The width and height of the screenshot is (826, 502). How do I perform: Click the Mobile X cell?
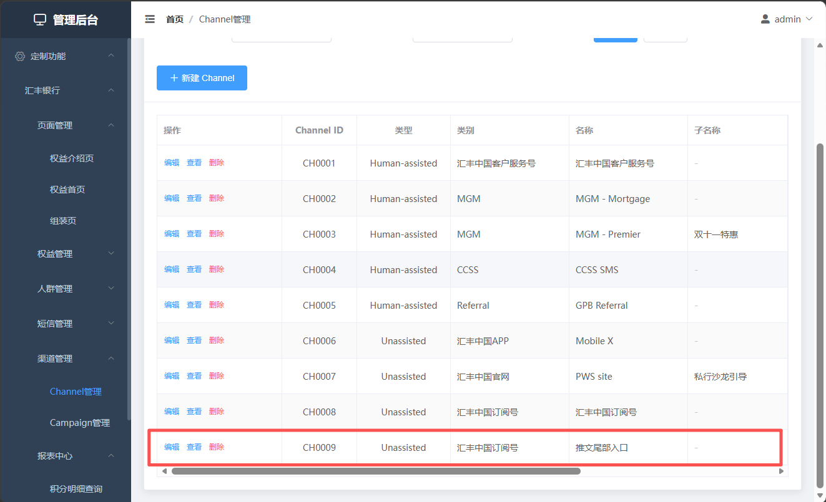click(x=628, y=341)
